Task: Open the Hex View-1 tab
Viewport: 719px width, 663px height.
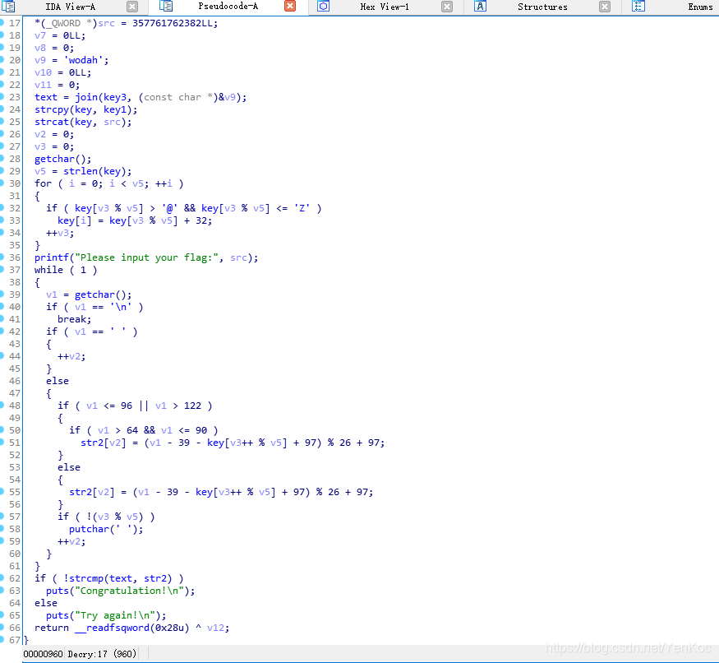Action: point(385,7)
